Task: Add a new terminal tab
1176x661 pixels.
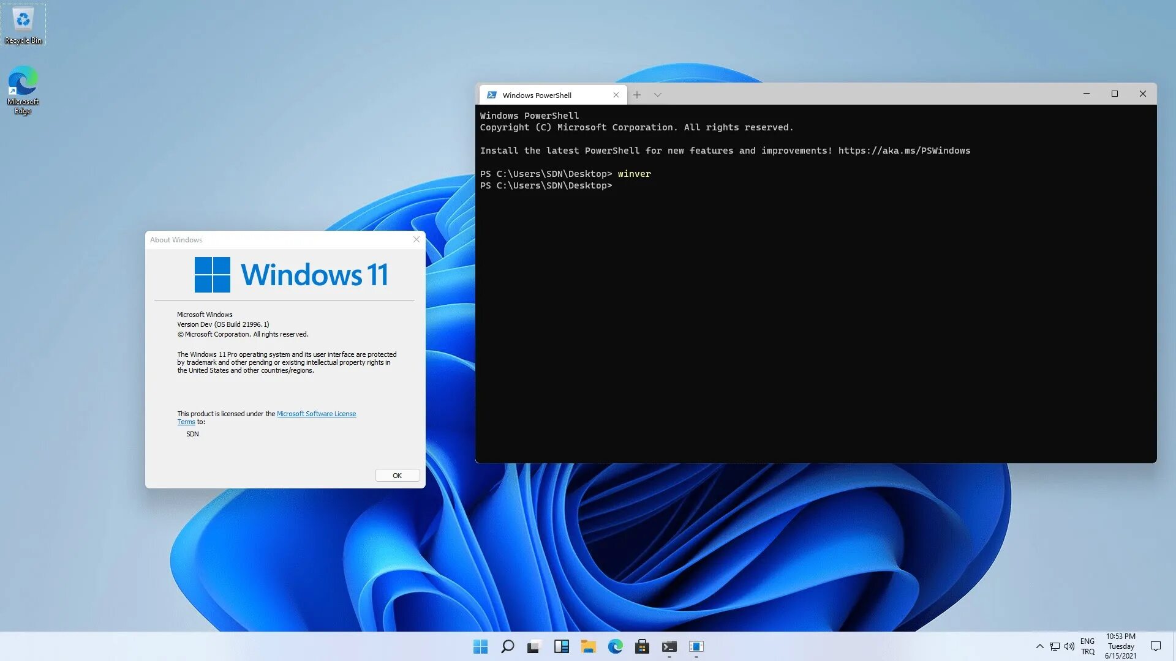Action: 637,95
